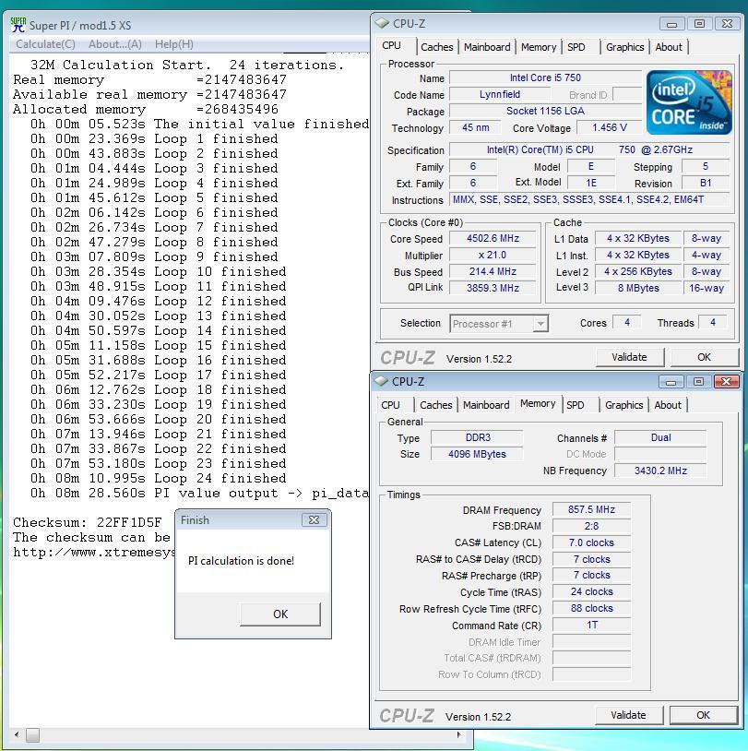Click the memory Size 4096 MBytes value
Viewport: 748px width, 751px height.
click(x=477, y=454)
